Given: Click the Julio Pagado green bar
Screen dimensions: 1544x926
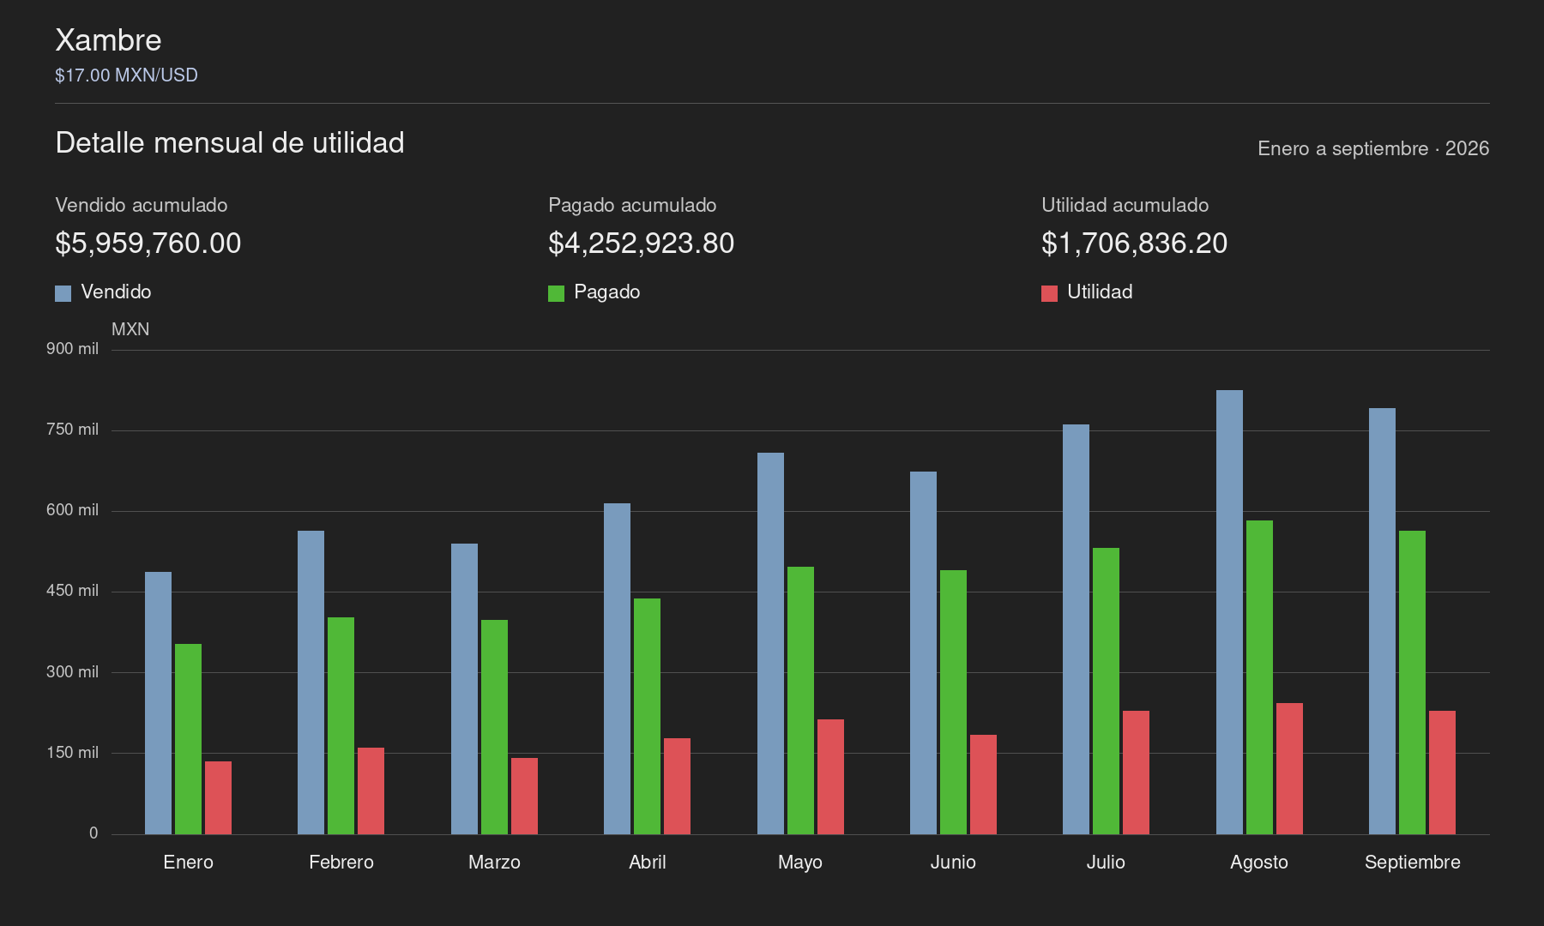Looking at the screenshot, I should pyautogui.click(x=1106, y=691).
